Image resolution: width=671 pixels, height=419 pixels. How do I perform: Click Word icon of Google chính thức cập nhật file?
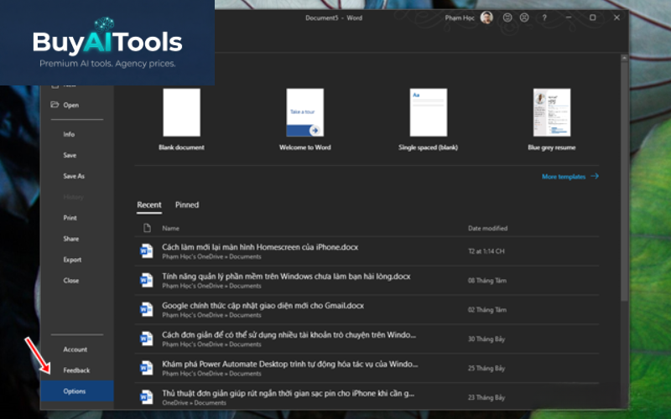(x=146, y=309)
